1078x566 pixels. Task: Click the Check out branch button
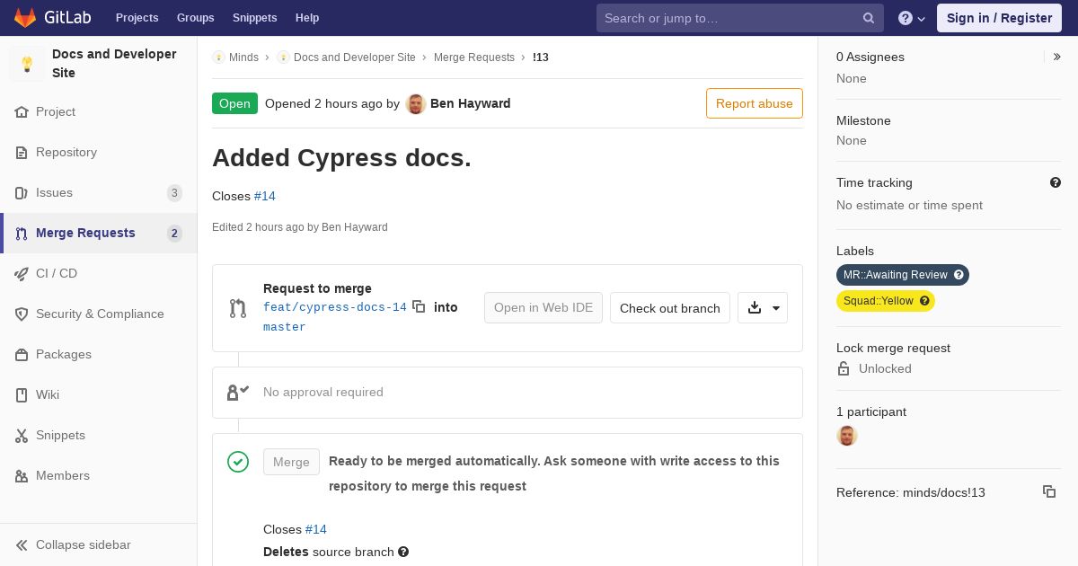tap(670, 308)
